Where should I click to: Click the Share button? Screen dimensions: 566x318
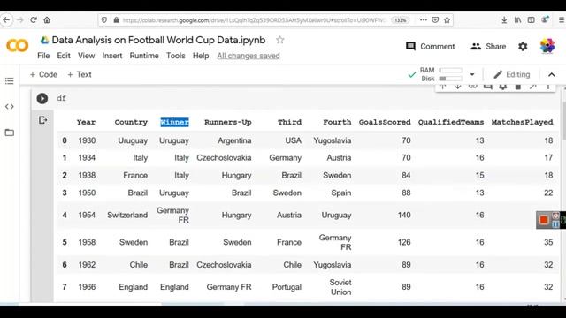(x=488, y=46)
